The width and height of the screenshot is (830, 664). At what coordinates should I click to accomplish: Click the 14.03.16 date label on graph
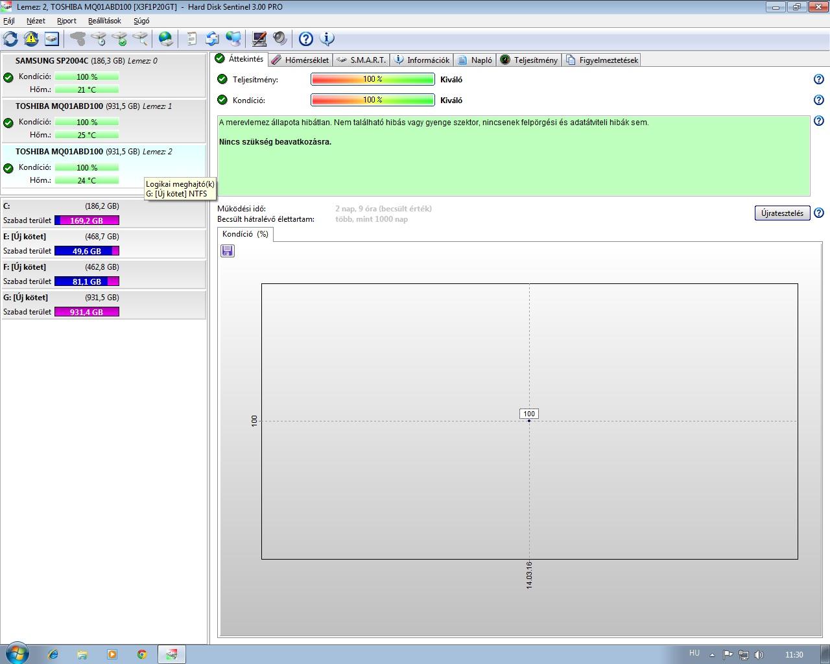click(x=529, y=575)
